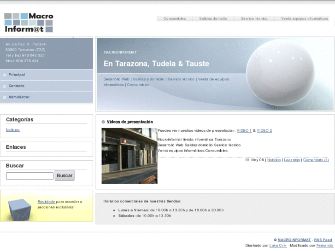Click the Horarios comerciales de nuestras tiendas text
Screen dimensions: 335x251
point(142,201)
